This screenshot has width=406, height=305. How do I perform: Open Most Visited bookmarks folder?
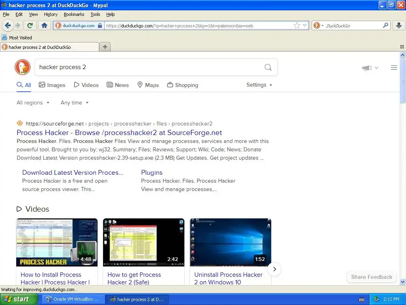point(17,38)
